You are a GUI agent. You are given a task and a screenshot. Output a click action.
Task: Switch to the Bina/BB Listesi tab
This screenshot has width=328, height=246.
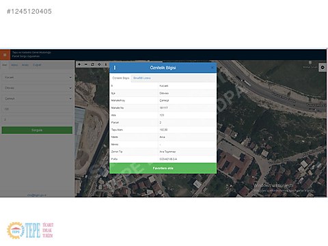point(142,78)
